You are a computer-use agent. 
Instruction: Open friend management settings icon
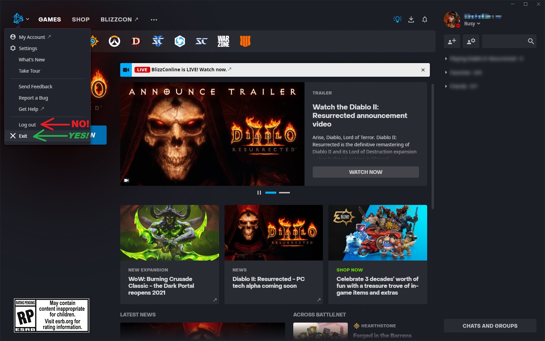point(471,41)
